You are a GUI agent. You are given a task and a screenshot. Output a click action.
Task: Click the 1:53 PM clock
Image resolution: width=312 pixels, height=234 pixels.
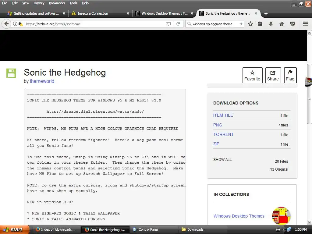(x=301, y=229)
